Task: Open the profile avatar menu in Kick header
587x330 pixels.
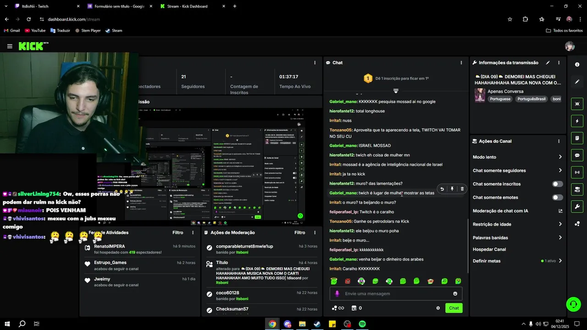Action: (570, 46)
